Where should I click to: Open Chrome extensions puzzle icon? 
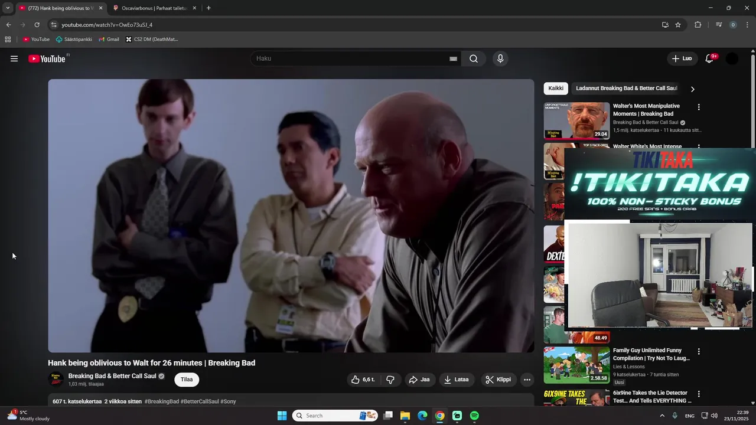click(698, 25)
